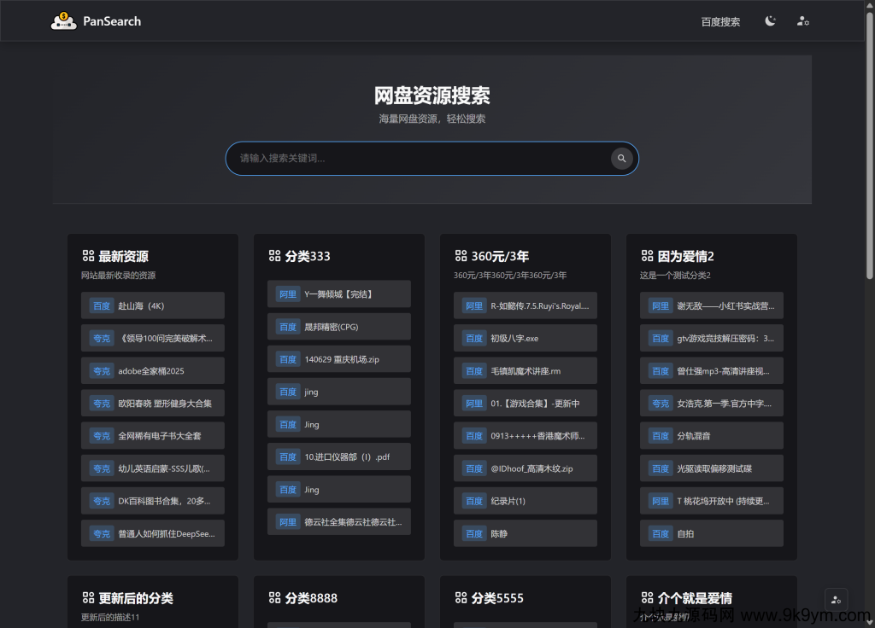The width and height of the screenshot is (875, 628).
Task: Open the 赴山海（4K） resource
Action: 152,305
